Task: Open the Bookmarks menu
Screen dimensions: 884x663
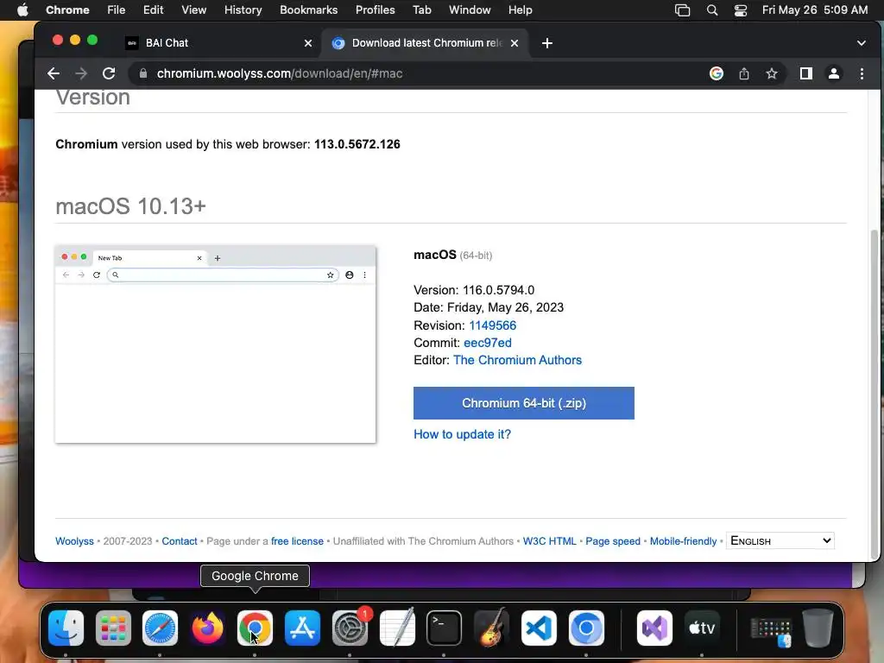Action: (308, 10)
